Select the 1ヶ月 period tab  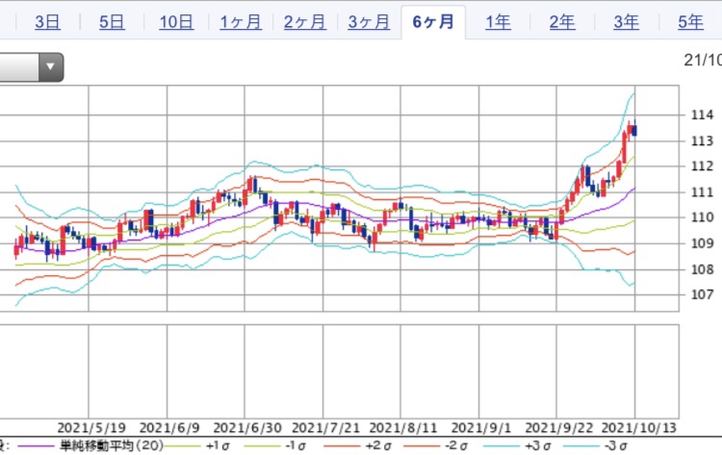[241, 22]
